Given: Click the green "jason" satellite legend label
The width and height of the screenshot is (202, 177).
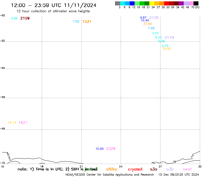Looking at the screenshot, I should 91,169.
